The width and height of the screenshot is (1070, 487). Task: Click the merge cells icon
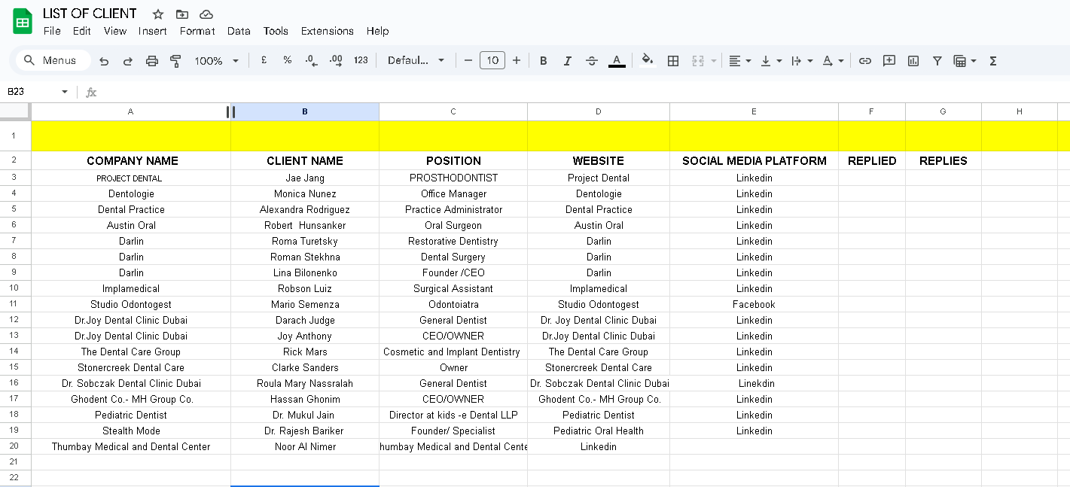tap(698, 61)
